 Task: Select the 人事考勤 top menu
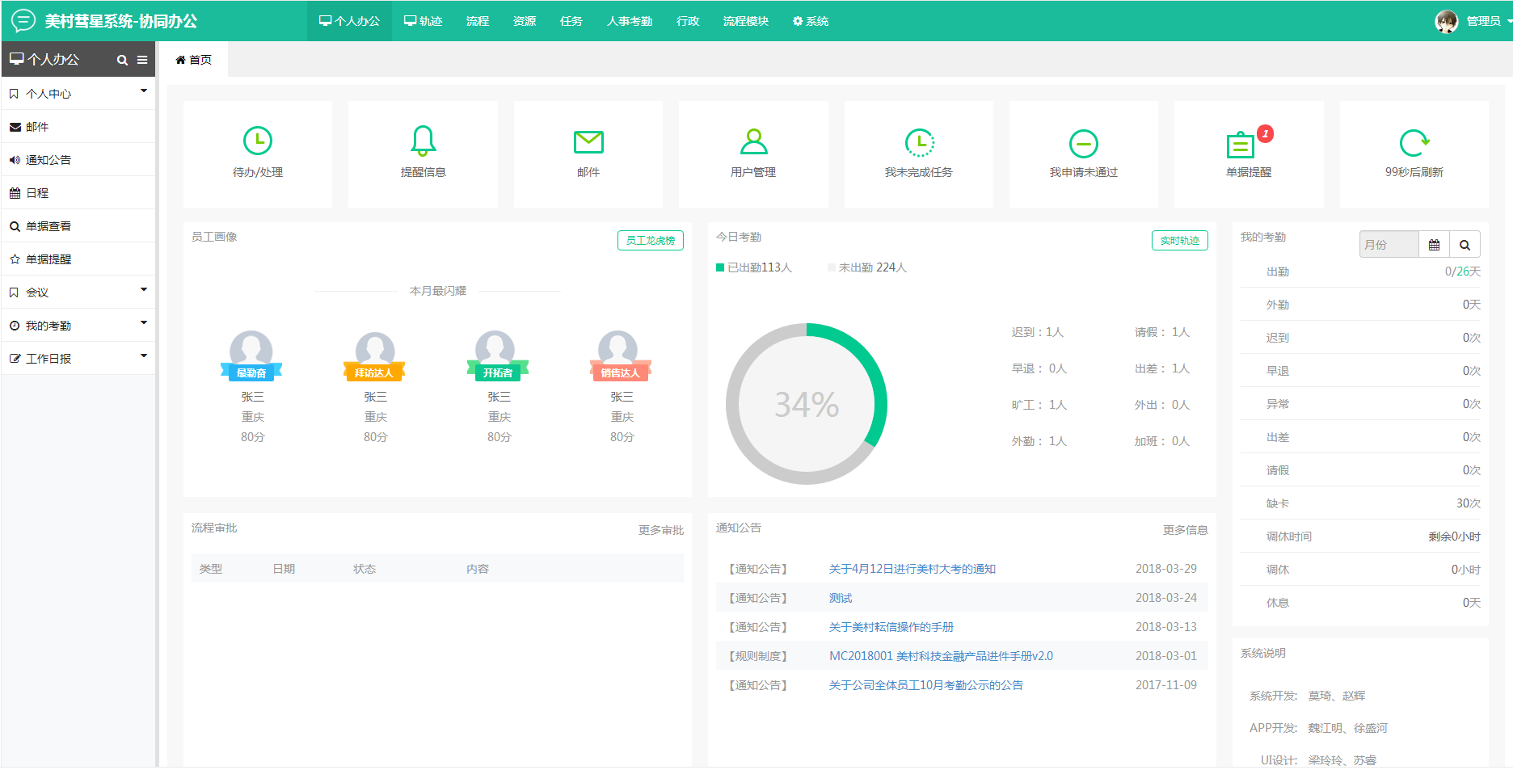[x=630, y=21]
